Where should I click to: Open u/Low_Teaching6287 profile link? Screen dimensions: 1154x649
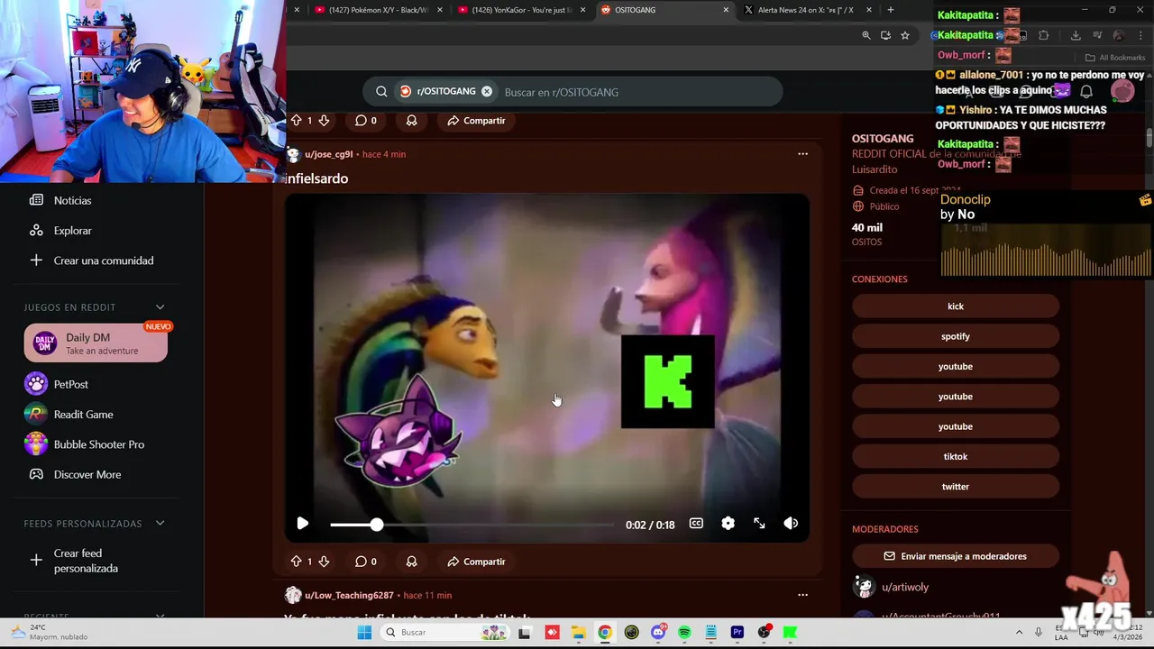[349, 595]
